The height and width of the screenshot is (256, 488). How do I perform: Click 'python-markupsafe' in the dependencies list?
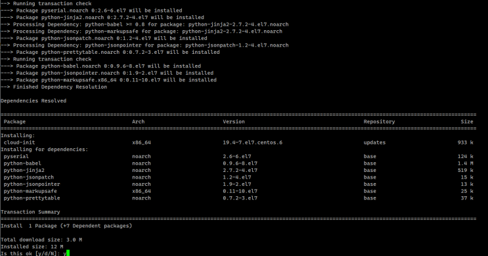coord(30,191)
